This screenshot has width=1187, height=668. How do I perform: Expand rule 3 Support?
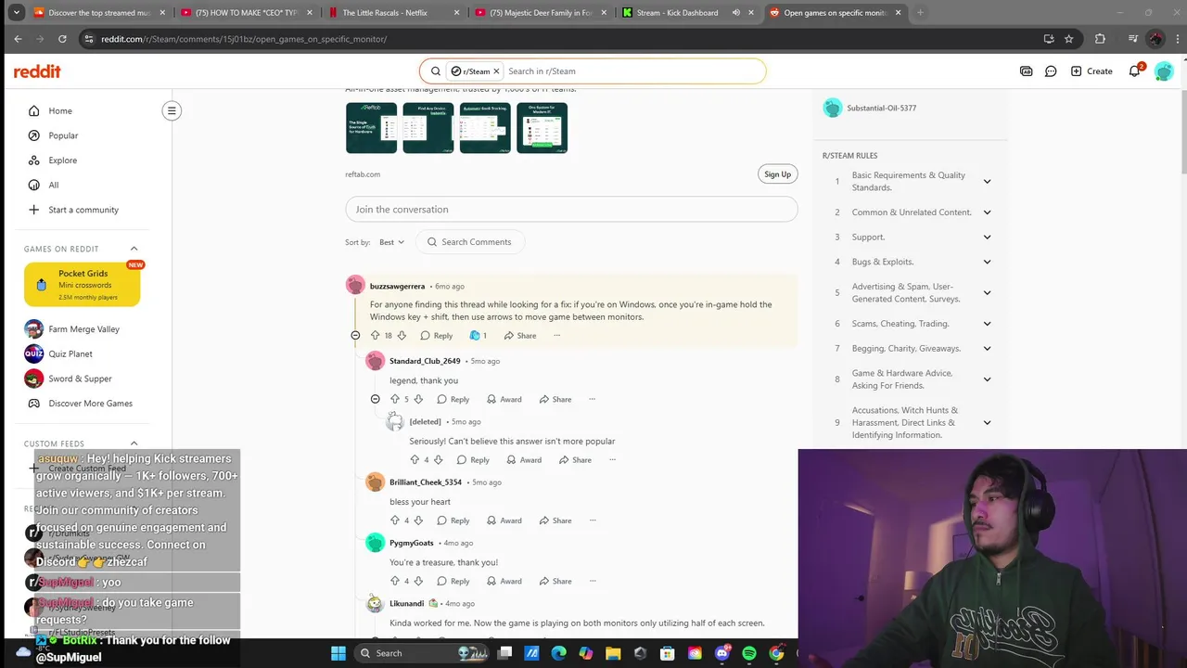pos(987,237)
